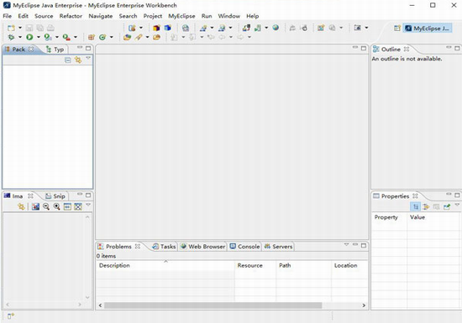Image resolution: width=462 pixels, height=323 pixels.
Task: Click Collapse All icon in Package Explorer
Action: pos(68,60)
